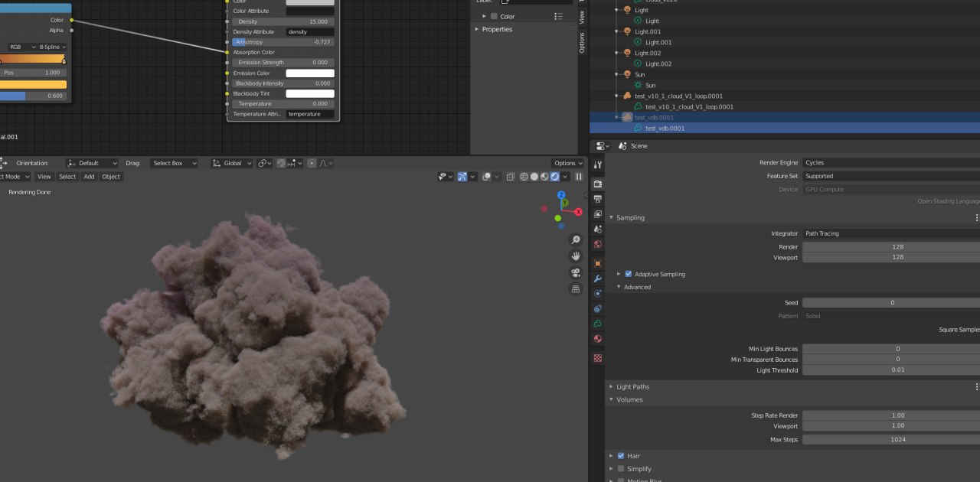
Task: Switch to perspective/orthographic grid gizmo
Action: (x=576, y=289)
